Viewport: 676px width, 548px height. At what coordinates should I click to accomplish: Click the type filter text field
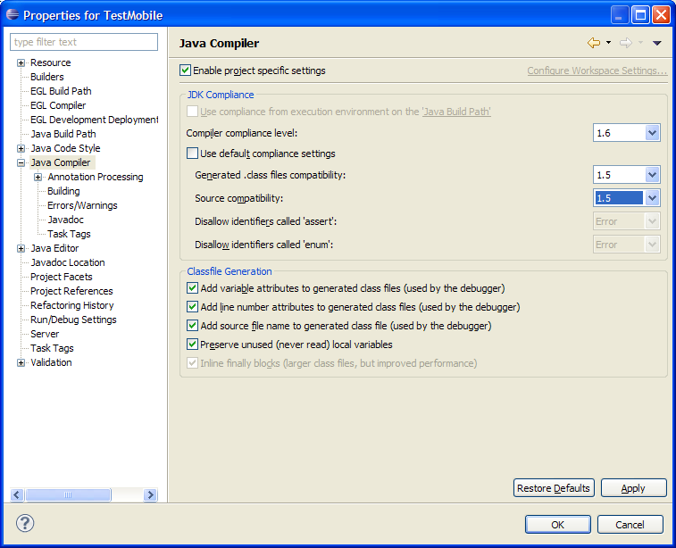[84, 42]
